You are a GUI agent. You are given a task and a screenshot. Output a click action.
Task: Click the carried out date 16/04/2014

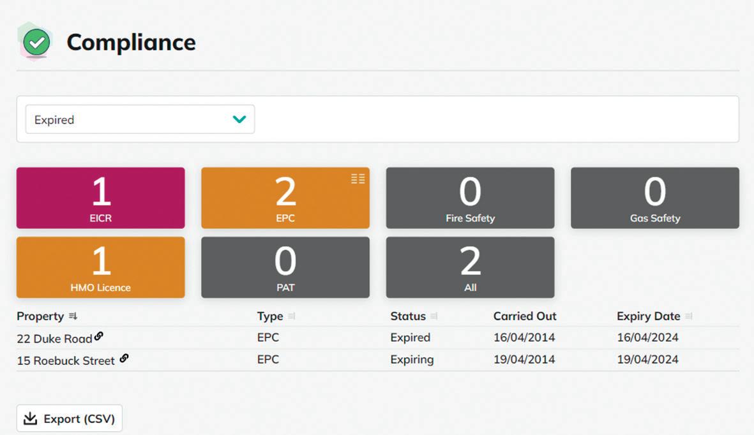click(524, 337)
